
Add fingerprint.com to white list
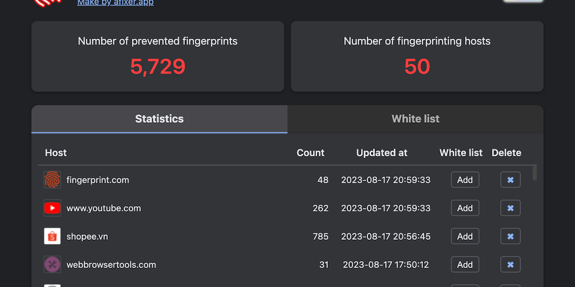[465, 180]
